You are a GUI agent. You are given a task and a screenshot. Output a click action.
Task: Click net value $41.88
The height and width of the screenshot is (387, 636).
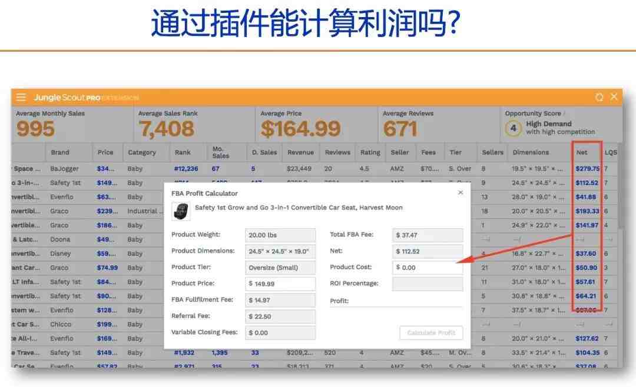pyautogui.click(x=586, y=197)
